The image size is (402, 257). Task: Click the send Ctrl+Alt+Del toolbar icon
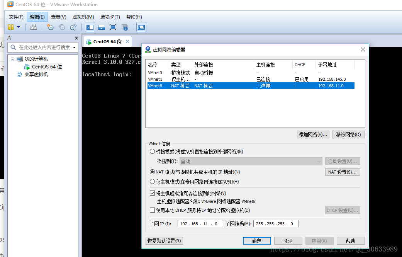click(x=34, y=27)
